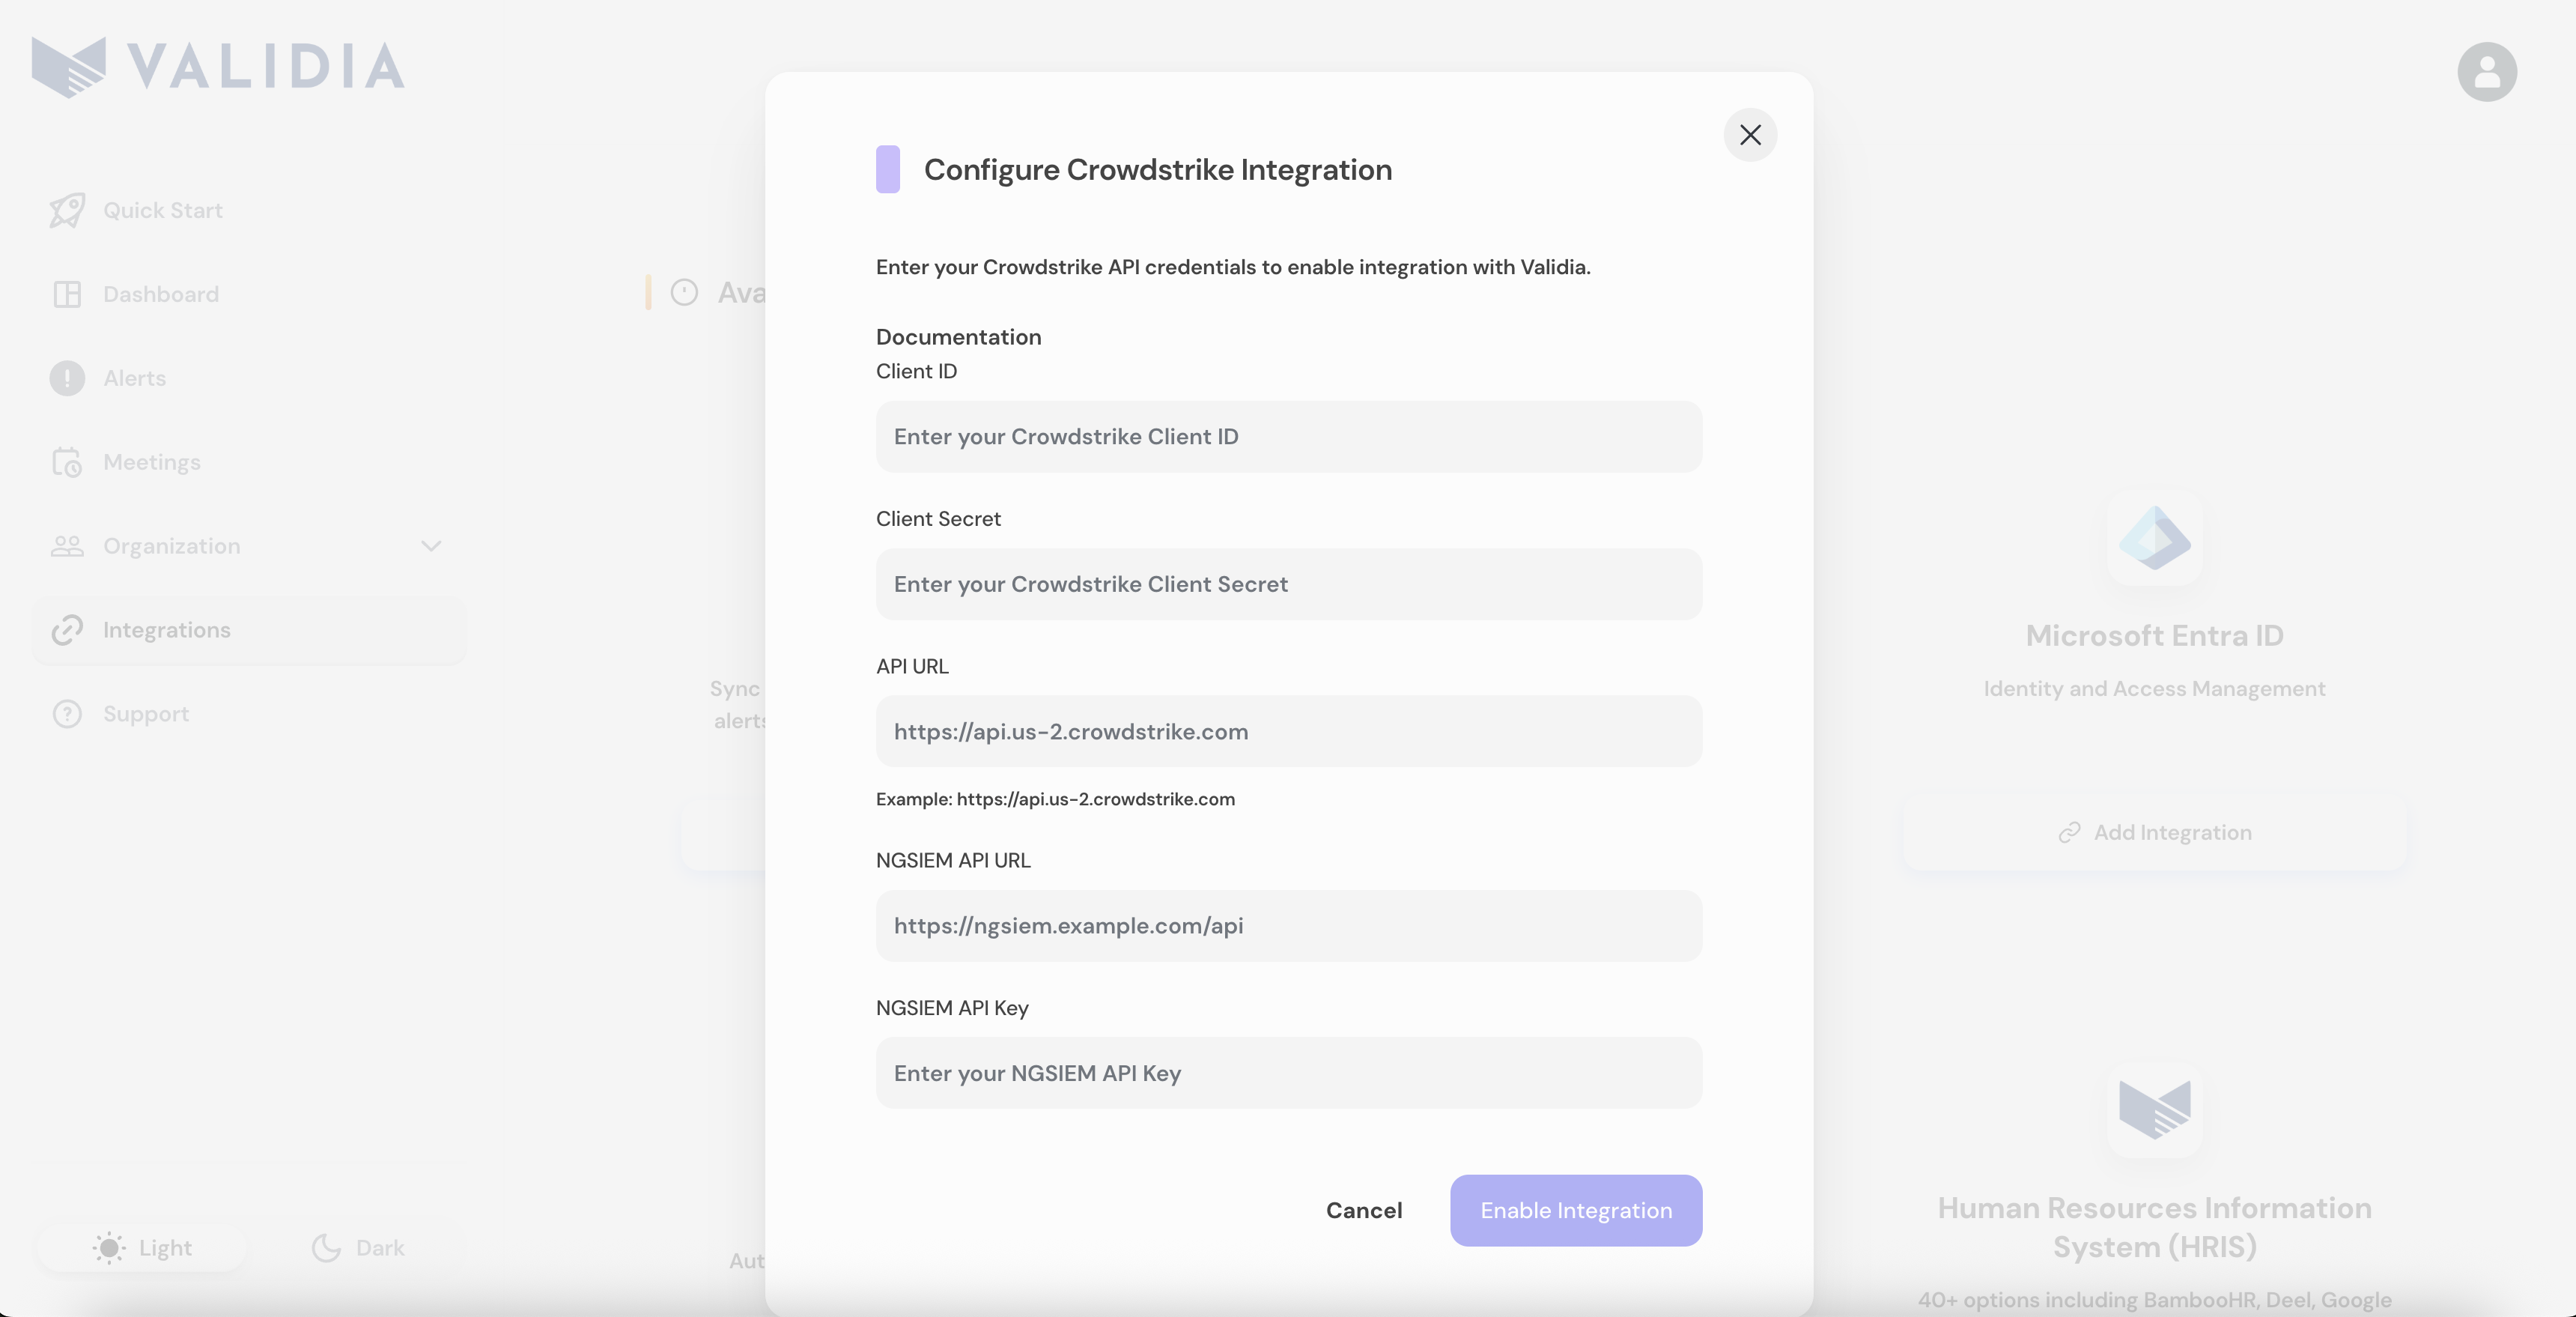Click the Dashboard layout icon
2576x1317 pixels.
pyautogui.click(x=67, y=294)
